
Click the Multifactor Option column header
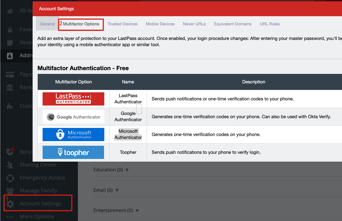(73, 82)
